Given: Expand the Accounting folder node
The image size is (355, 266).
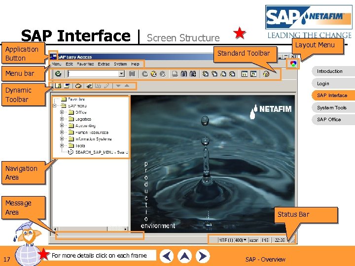Looking at the screenshot, I should [x=62, y=125].
